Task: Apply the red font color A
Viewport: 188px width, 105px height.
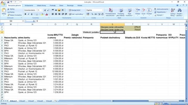Action: [x=47, y=14]
